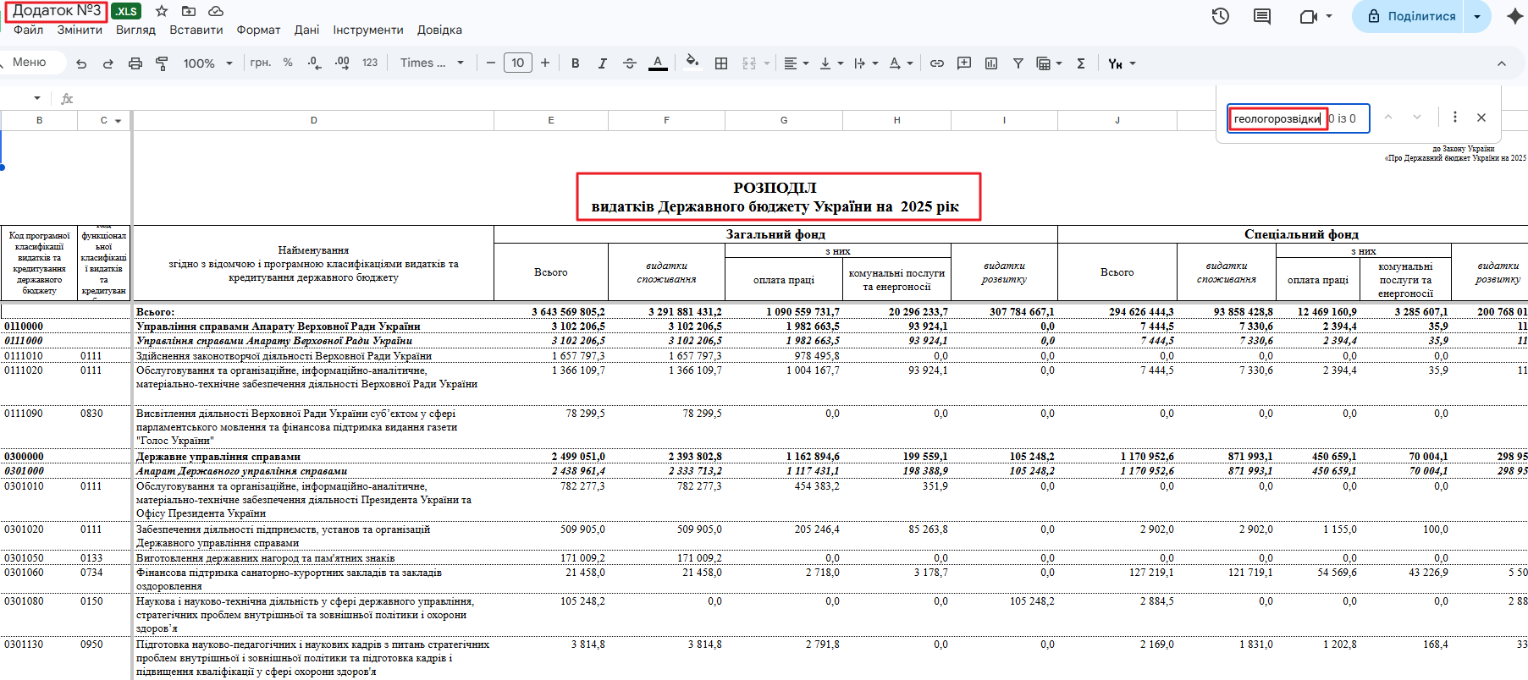Open vertical align dropdown
This screenshot has height=680, width=1528.
831,63
